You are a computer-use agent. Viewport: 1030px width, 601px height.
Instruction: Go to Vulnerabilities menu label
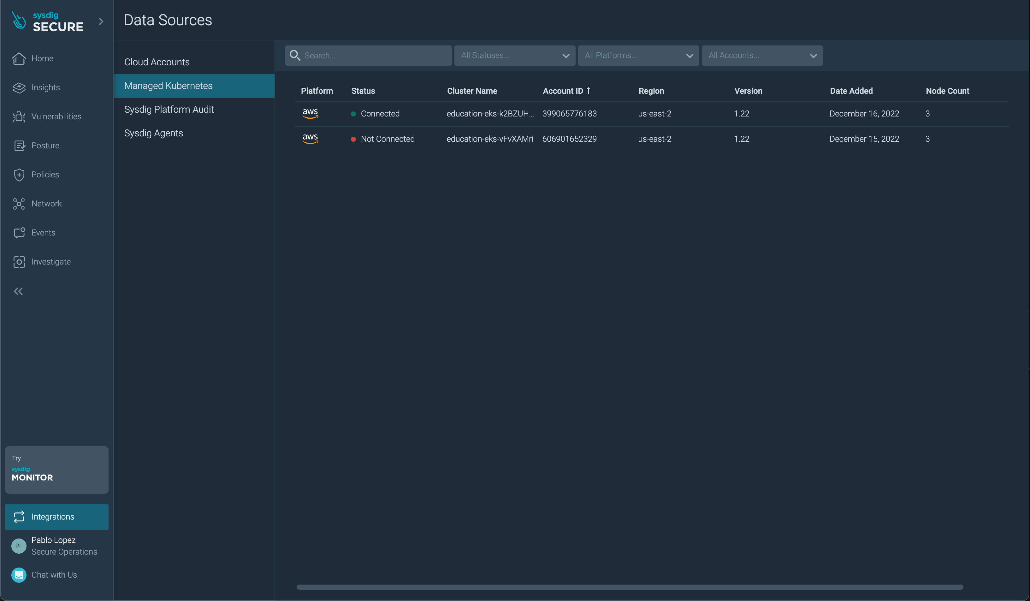(56, 116)
